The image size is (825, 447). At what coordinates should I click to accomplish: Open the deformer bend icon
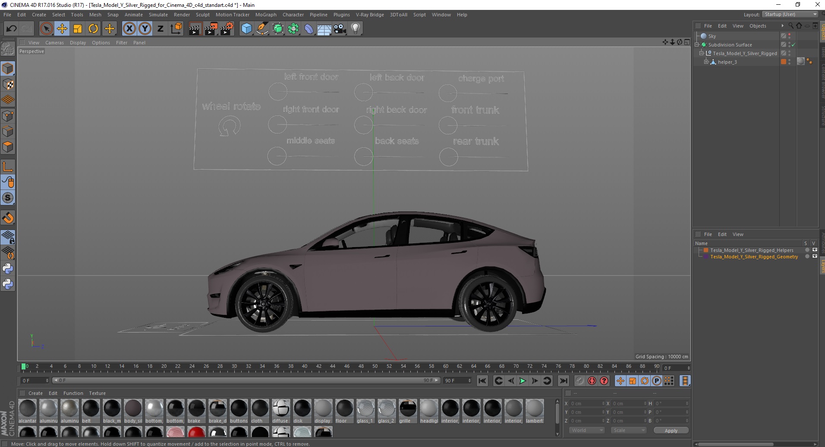point(309,29)
